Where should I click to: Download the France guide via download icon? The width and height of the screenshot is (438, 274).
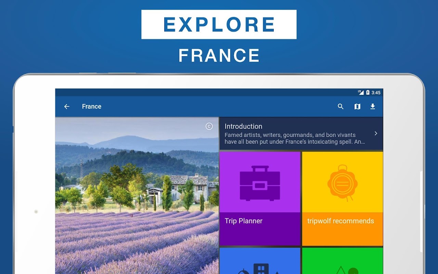(x=373, y=107)
